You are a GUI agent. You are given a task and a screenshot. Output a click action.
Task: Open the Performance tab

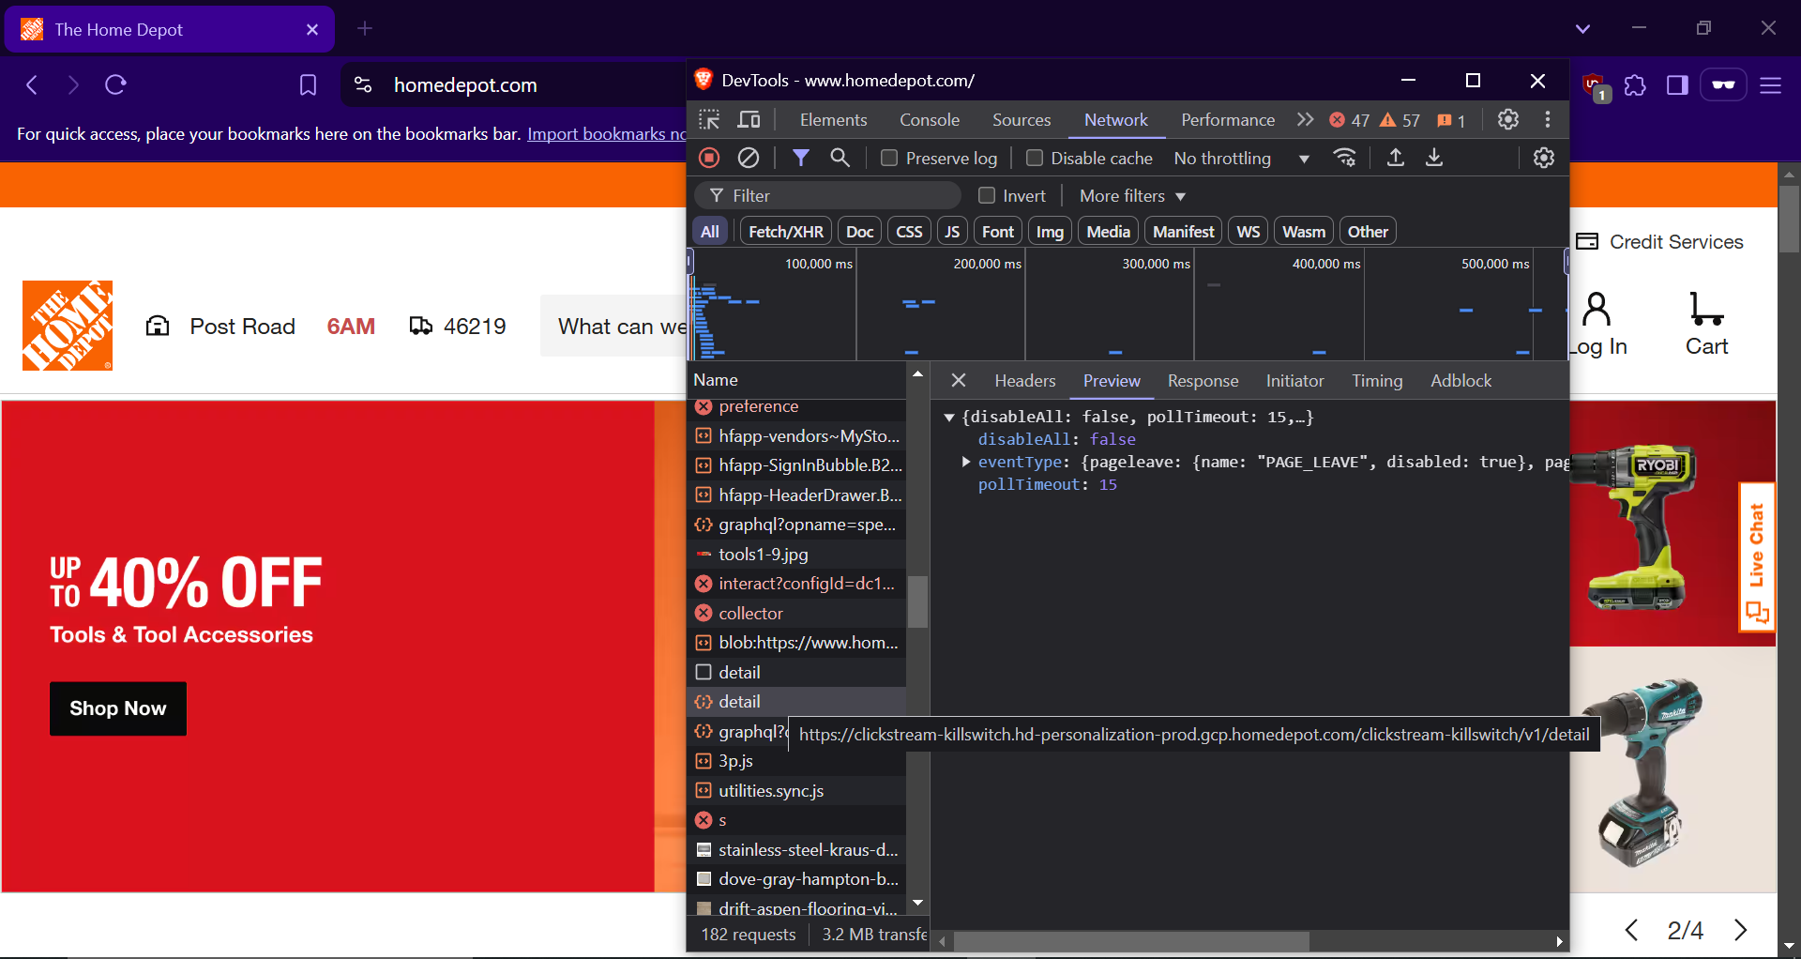[x=1228, y=119]
